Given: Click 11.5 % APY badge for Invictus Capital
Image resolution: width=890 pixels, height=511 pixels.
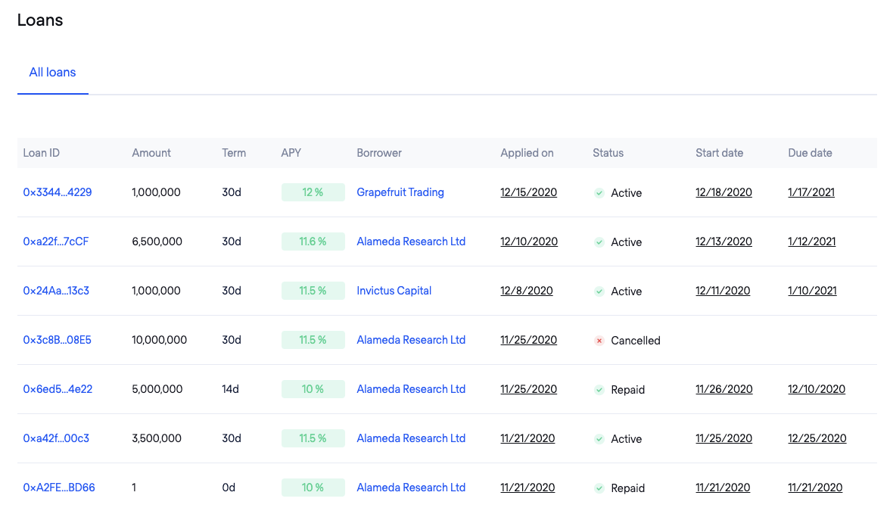Looking at the screenshot, I should coord(313,291).
